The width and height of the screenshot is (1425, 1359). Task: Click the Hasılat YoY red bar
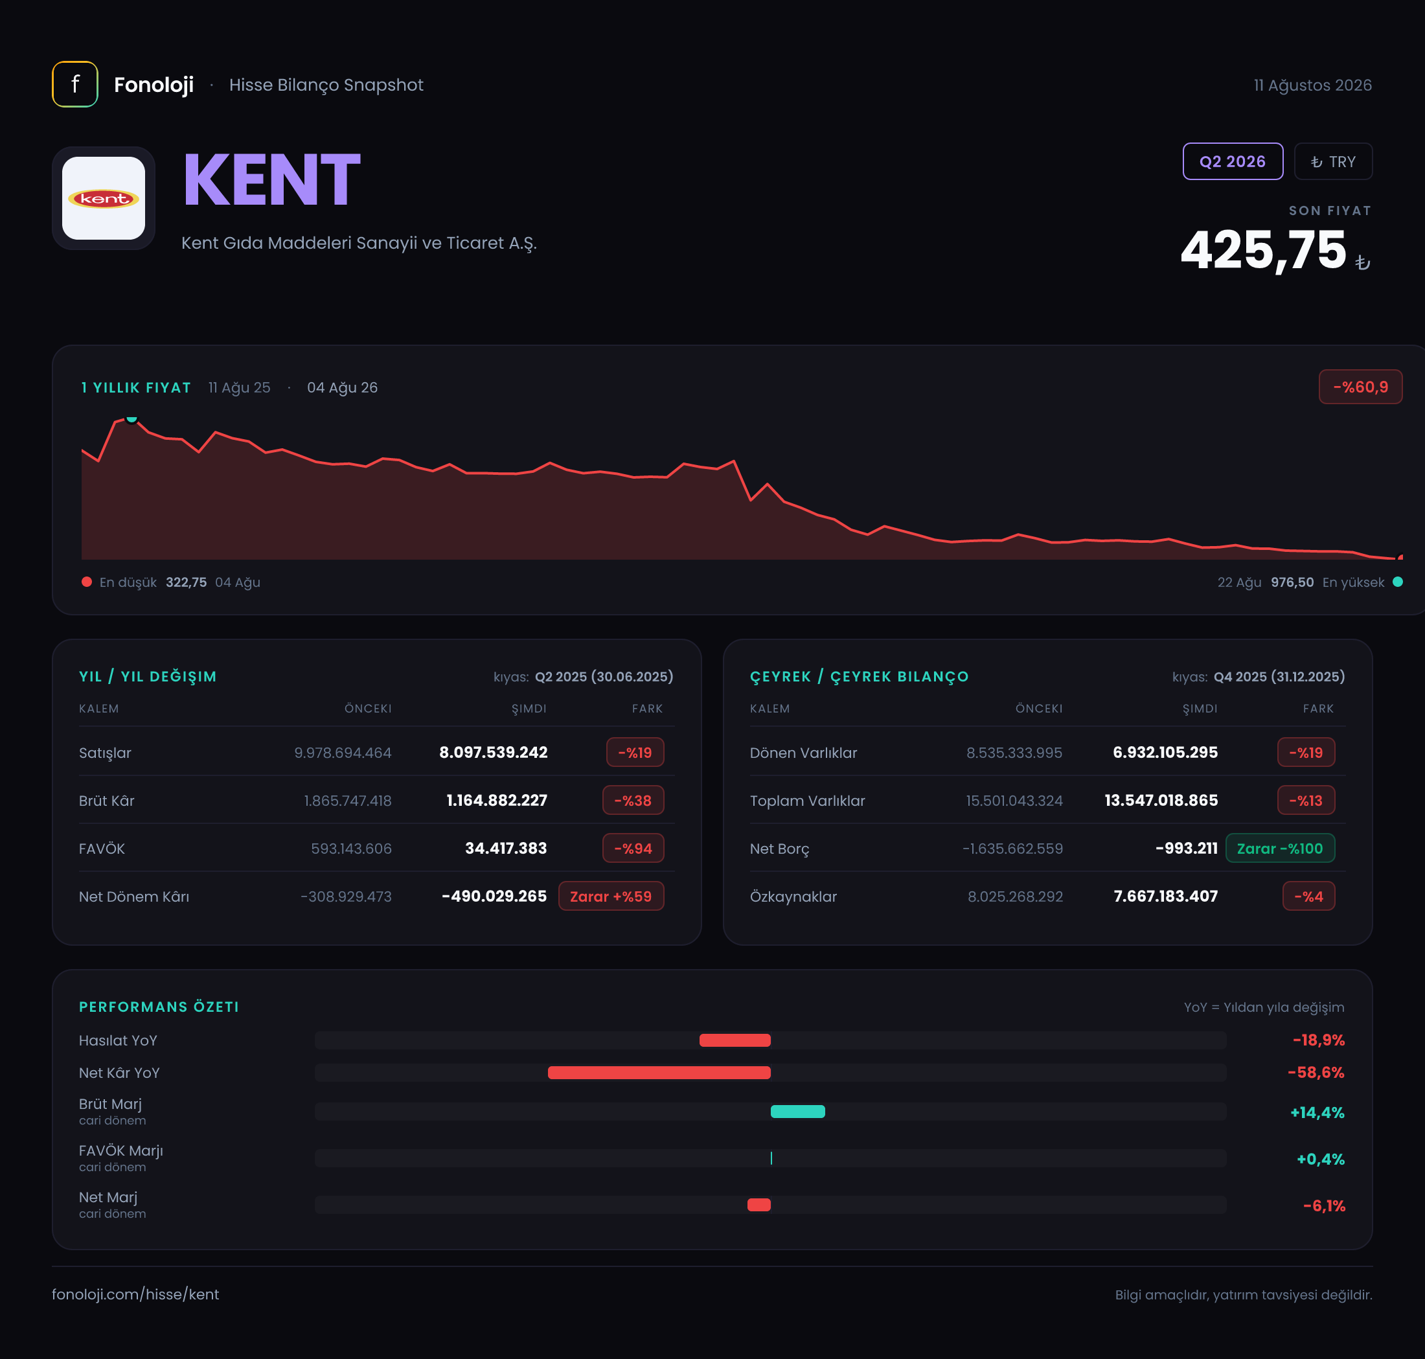click(735, 1040)
